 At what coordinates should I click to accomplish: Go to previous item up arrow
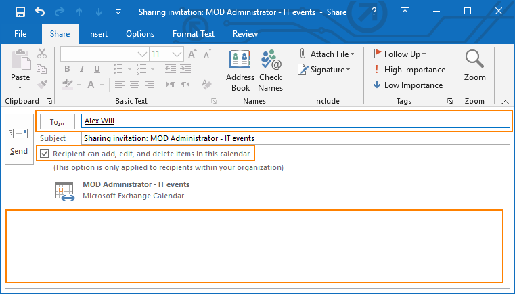coord(79,12)
